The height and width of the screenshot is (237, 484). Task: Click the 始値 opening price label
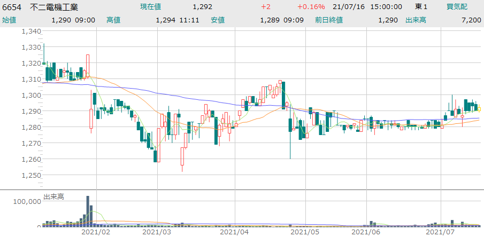pyautogui.click(x=9, y=20)
